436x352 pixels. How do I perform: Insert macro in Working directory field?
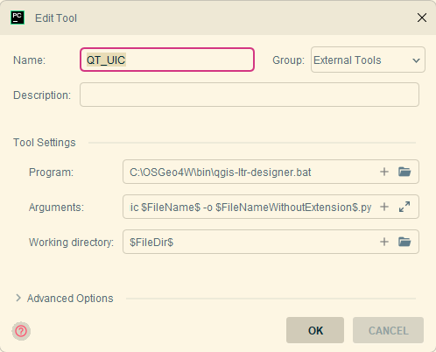pos(384,242)
